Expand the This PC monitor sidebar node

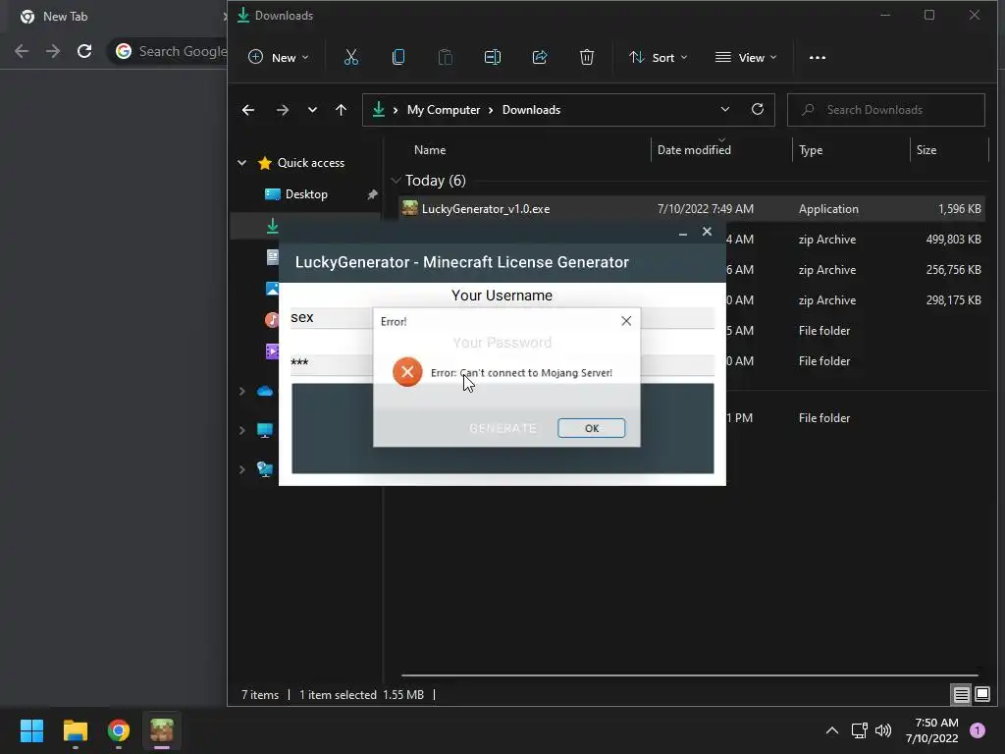(x=242, y=430)
